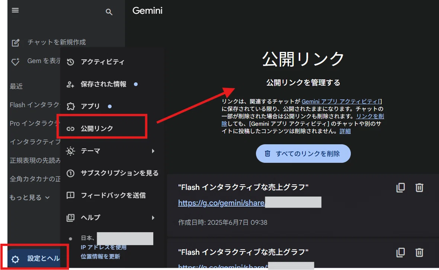Viewport: 439px width, 270px height.
Task: Click the theme brightness icon
Action: pyautogui.click(x=71, y=151)
